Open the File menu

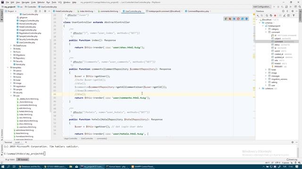pos(8,2)
